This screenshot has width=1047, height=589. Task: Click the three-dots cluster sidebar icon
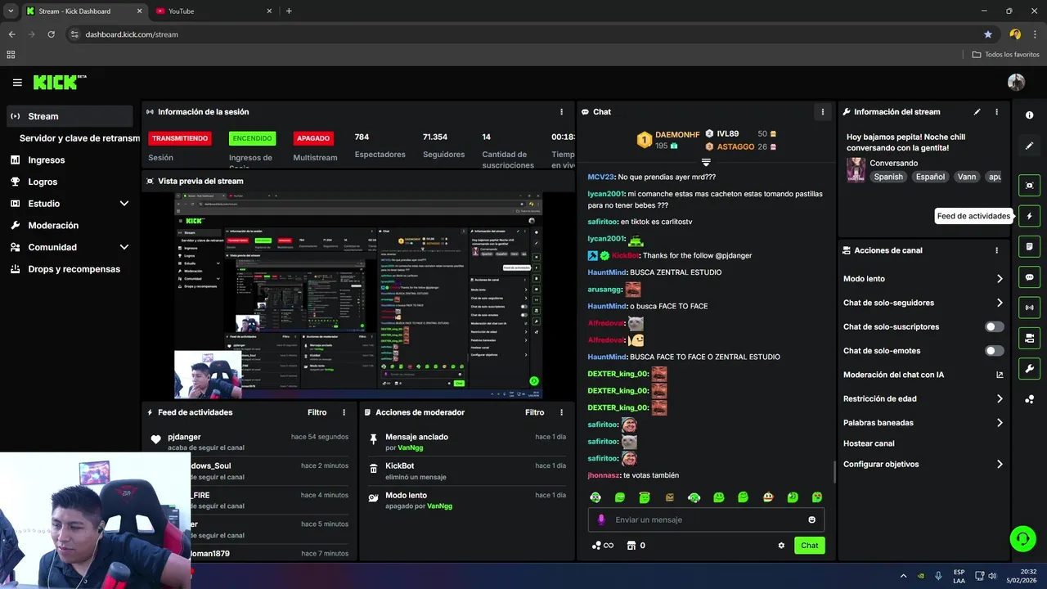[x=1030, y=399]
